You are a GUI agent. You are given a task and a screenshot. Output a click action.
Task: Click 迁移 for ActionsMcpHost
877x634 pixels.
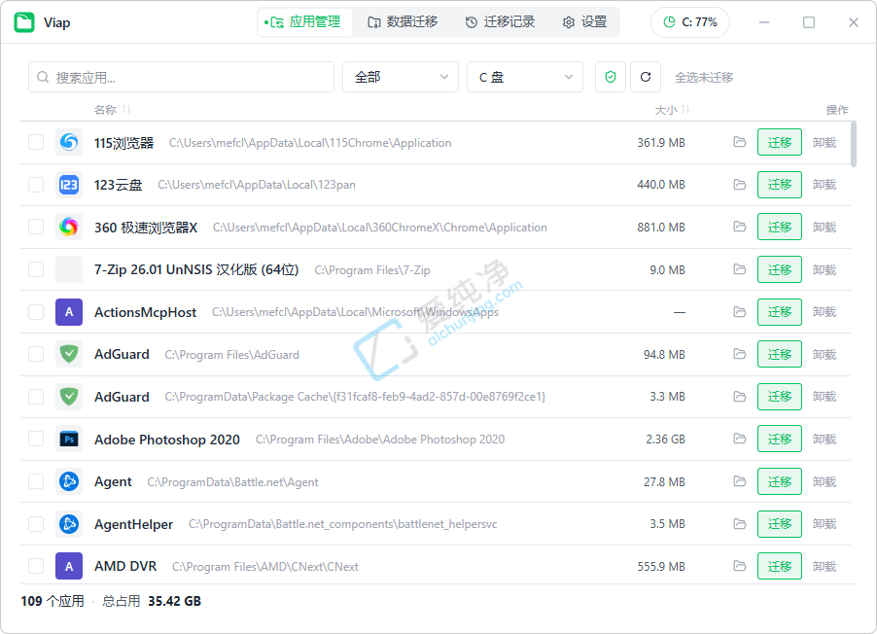point(780,312)
